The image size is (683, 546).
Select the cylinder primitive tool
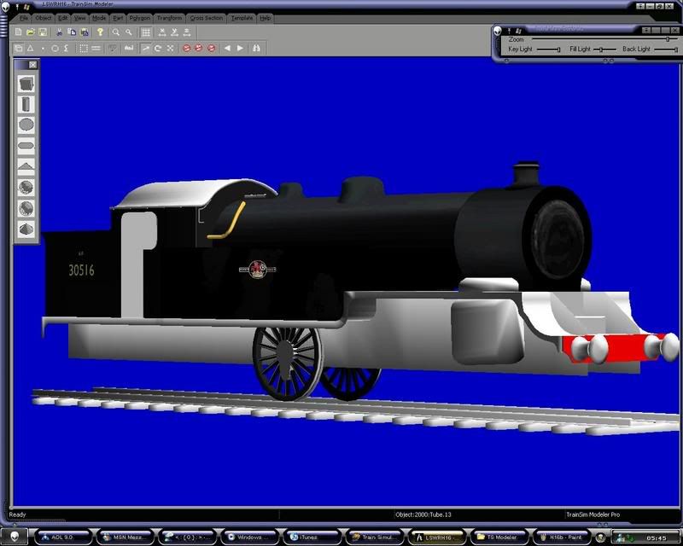(26, 104)
